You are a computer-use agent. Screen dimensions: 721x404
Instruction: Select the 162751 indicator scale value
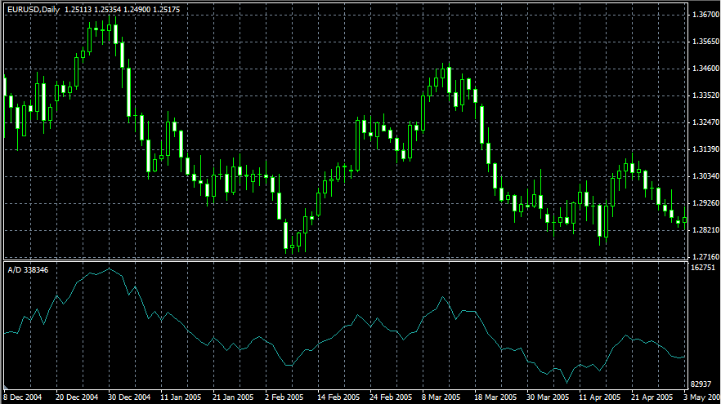tap(703, 268)
